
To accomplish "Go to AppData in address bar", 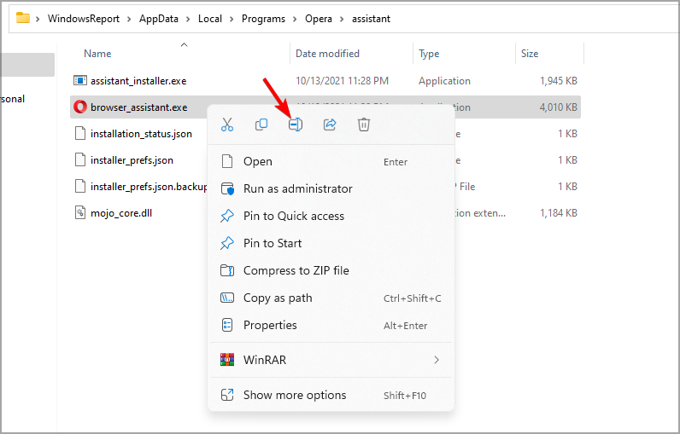I will click(x=159, y=19).
